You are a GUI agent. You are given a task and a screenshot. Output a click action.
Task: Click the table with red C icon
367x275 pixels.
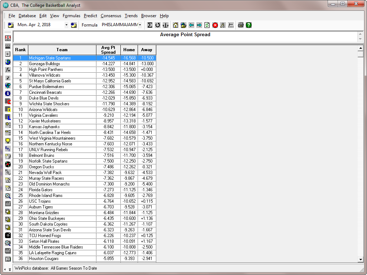(x=8, y=101)
